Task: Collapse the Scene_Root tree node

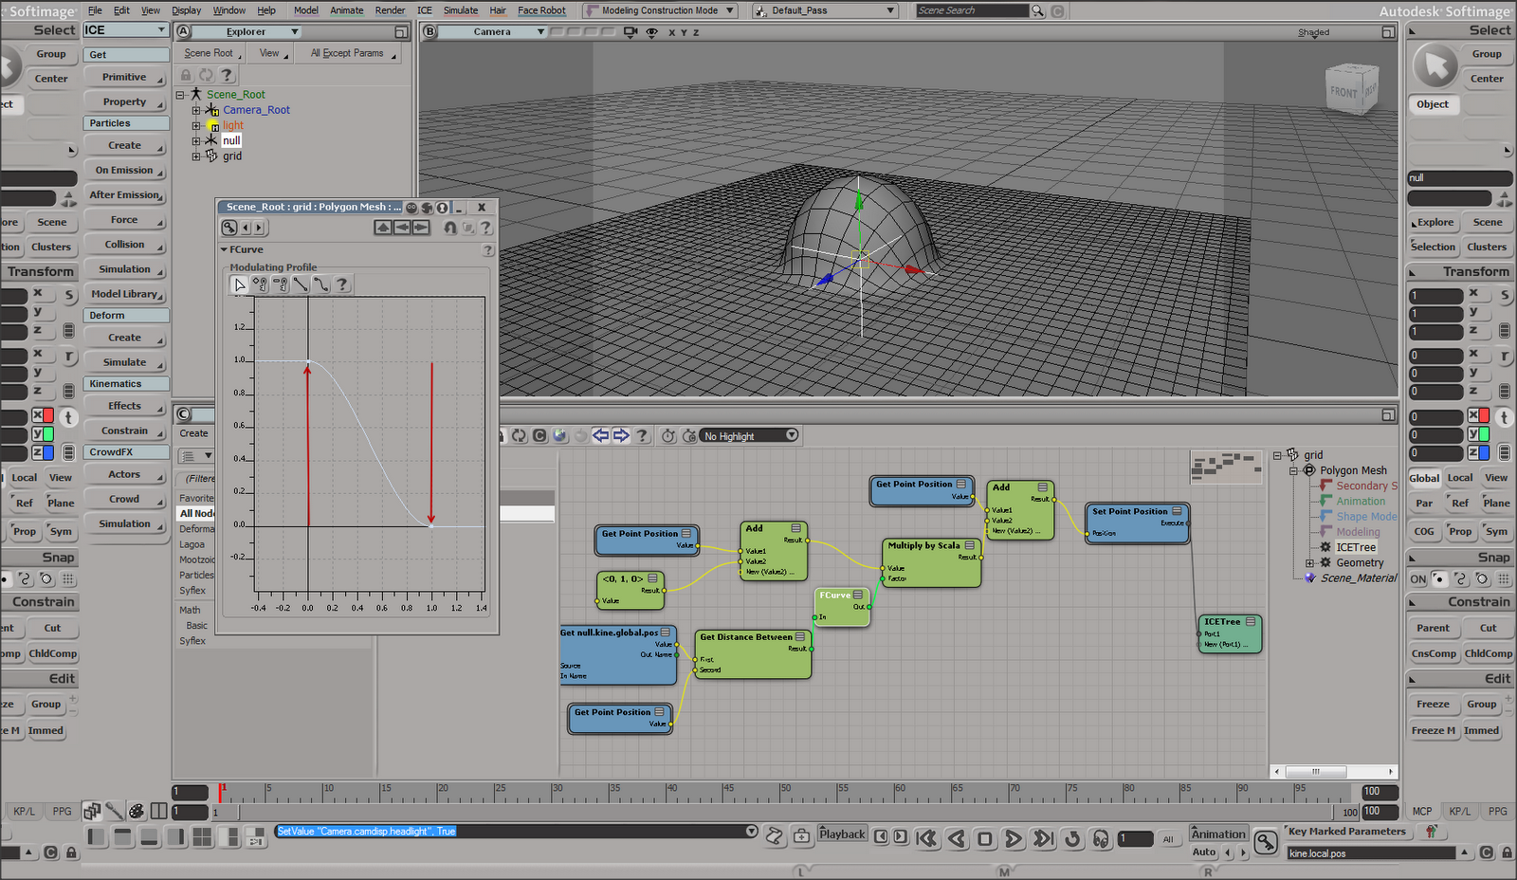Action: pyautogui.click(x=180, y=95)
